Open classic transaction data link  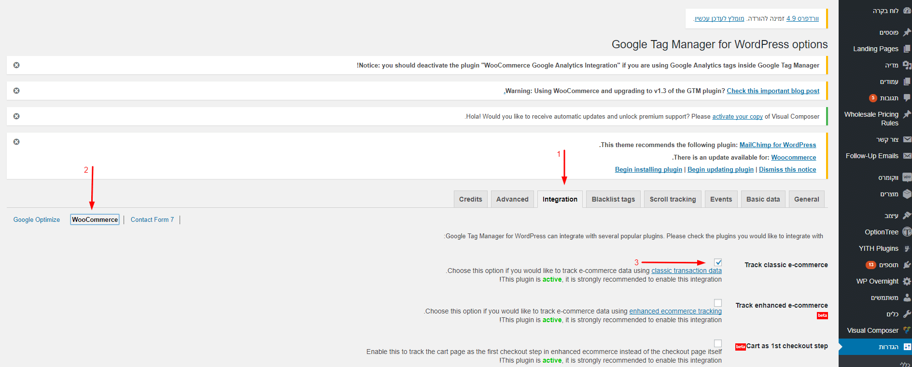(x=687, y=271)
